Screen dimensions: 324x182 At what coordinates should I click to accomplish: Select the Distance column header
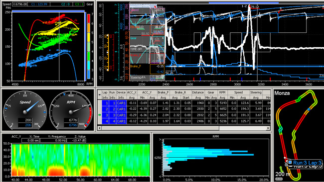pyautogui.click(x=198, y=92)
